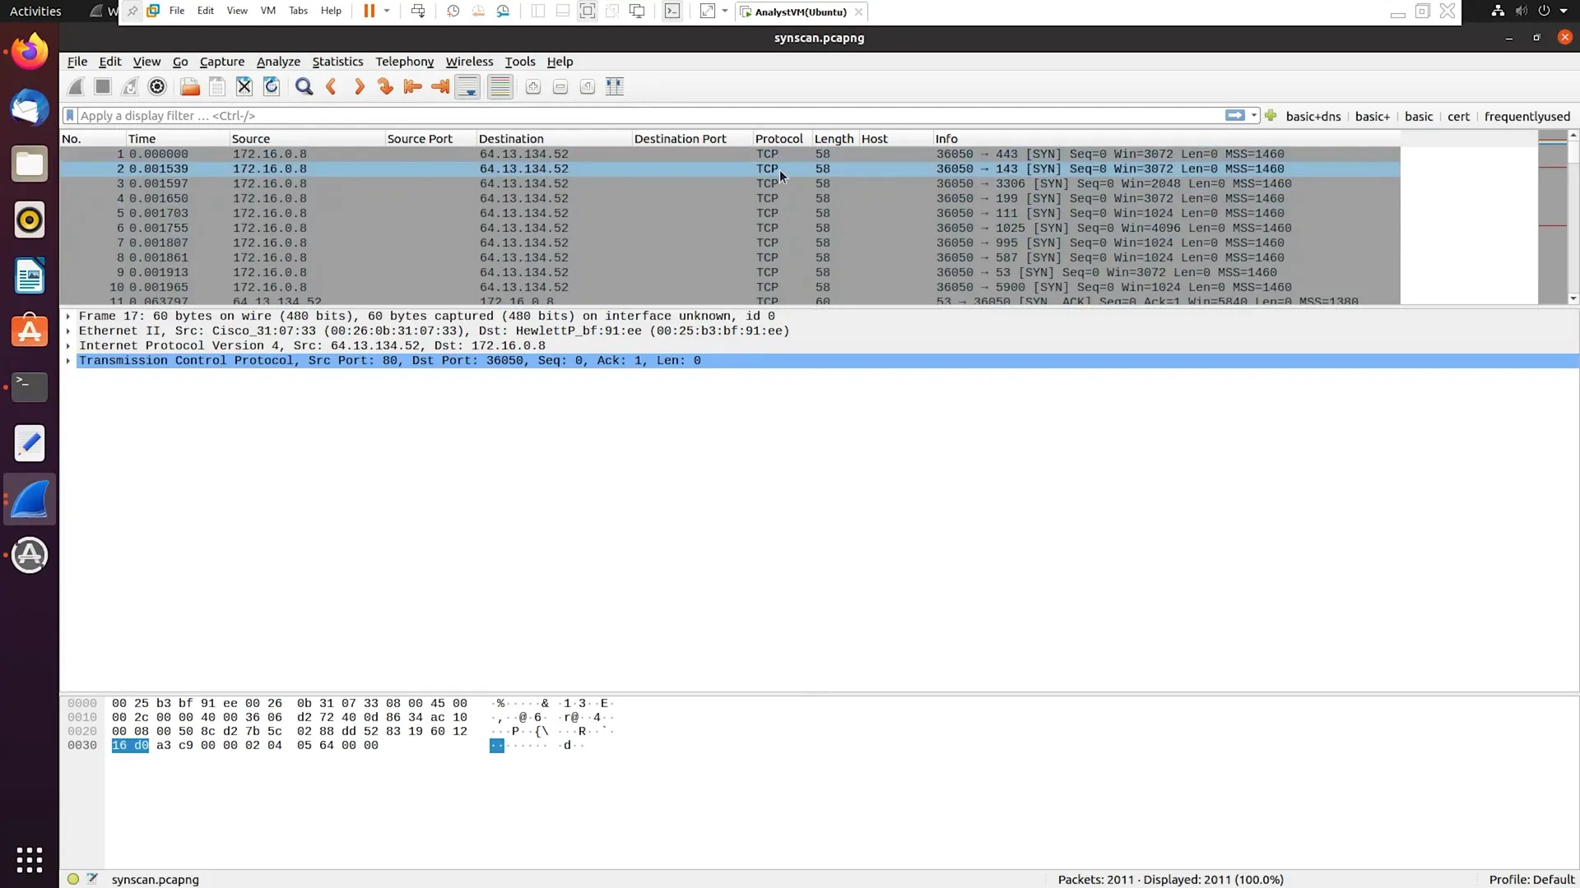Apply the basic filter button

click(x=1419, y=116)
